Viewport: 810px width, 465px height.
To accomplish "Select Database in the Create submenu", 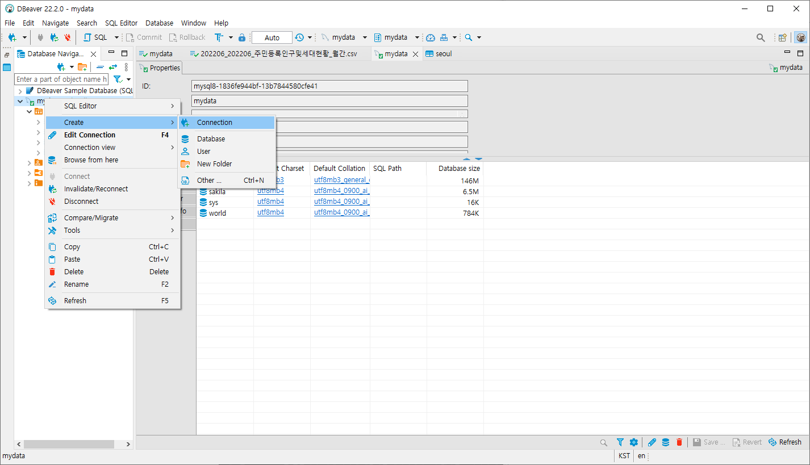I will coord(227,139).
